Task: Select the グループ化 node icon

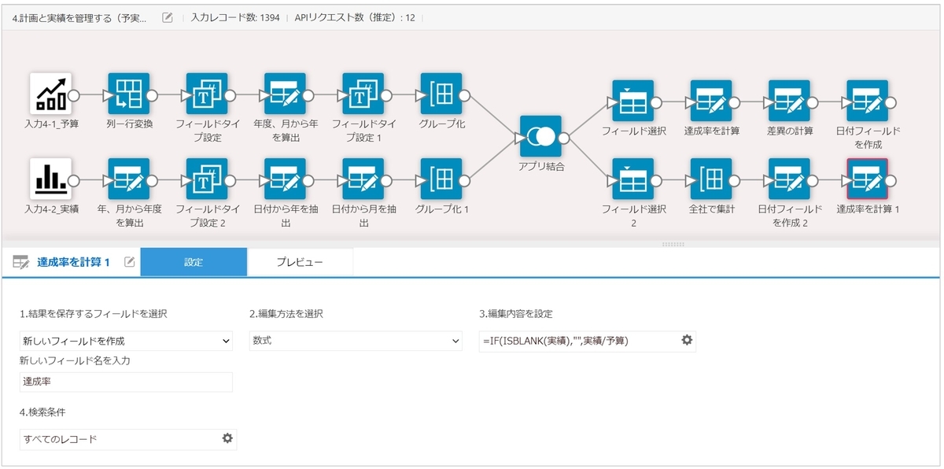Action: 441,94
